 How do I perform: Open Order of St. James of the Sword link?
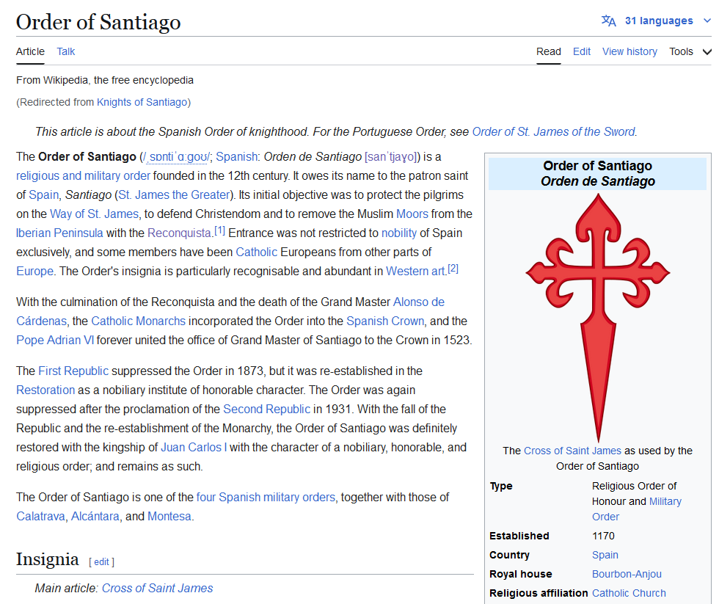(553, 131)
